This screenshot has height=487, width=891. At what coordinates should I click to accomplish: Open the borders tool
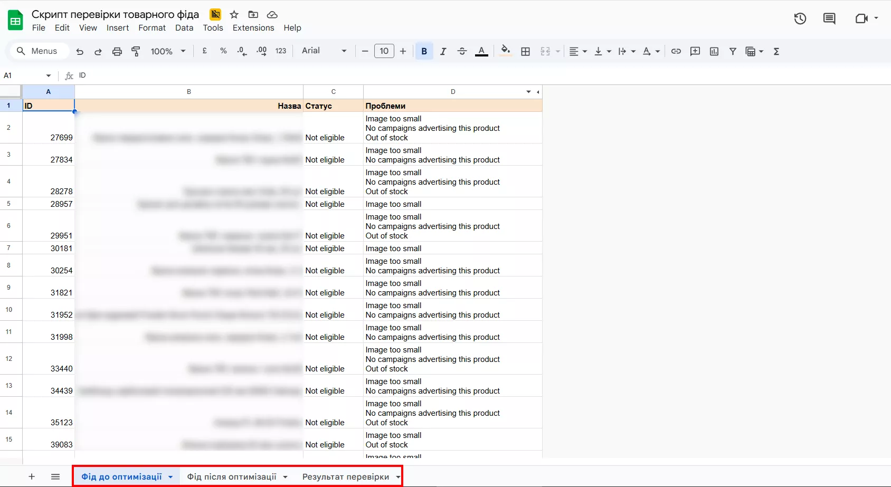tap(525, 51)
